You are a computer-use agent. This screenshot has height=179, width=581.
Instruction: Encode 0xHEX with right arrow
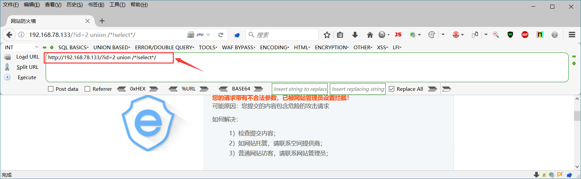click(x=154, y=89)
